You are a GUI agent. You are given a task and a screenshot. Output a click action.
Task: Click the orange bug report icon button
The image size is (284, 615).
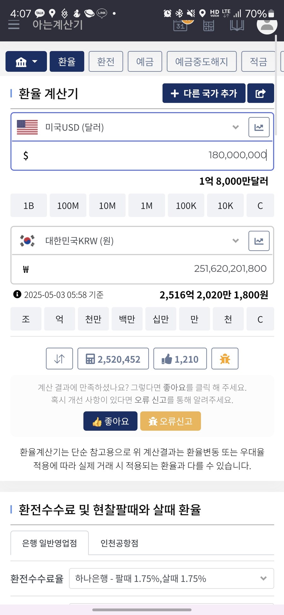tap(225, 359)
